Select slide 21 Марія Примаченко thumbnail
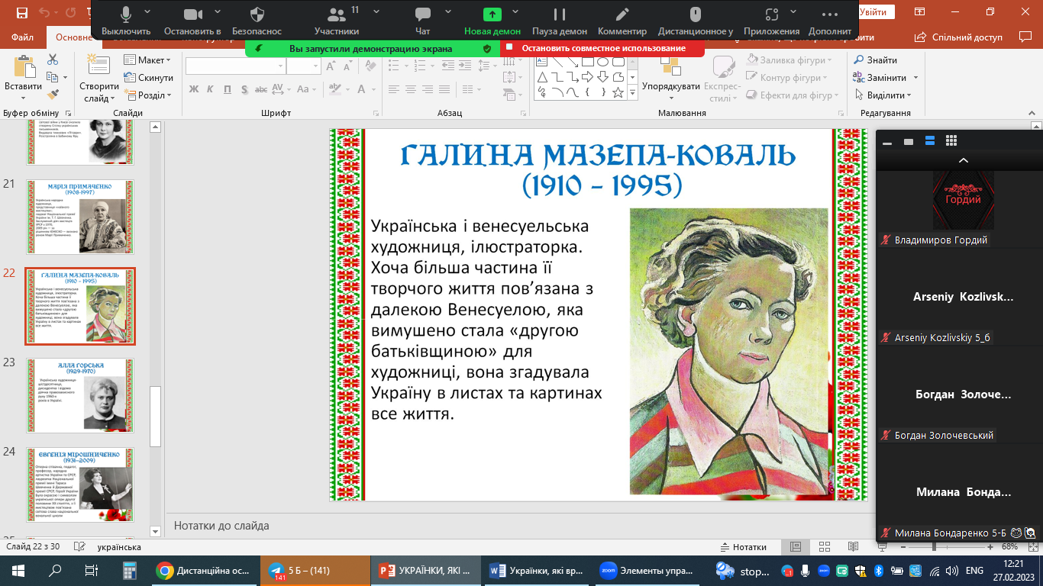The width and height of the screenshot is (1043, 586). pyautogui.click(x=79, y=217)
